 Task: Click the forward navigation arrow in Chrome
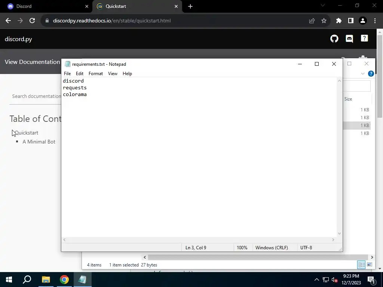(x=20, y=21)
